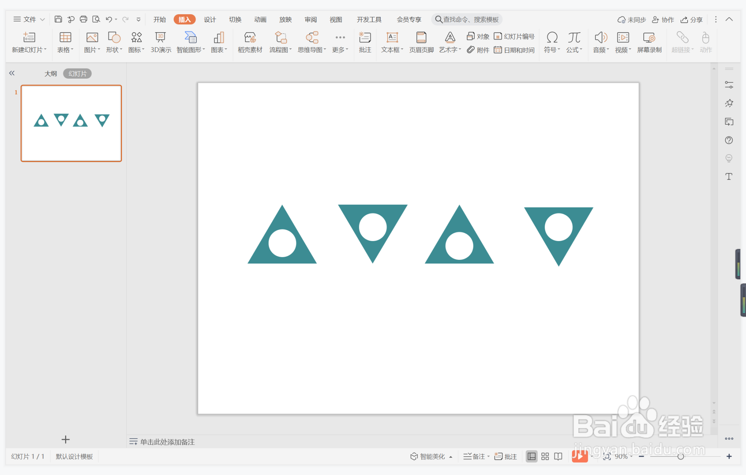Open the 稻壳素材 library icon

[x=250, y=42]
